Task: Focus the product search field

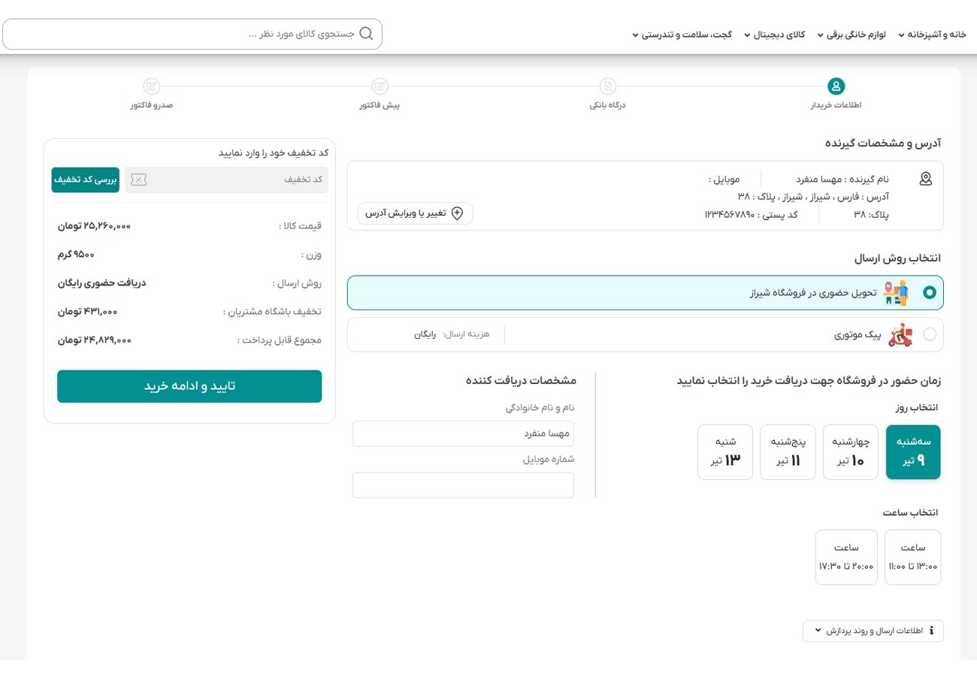Action: click(192, 35)
